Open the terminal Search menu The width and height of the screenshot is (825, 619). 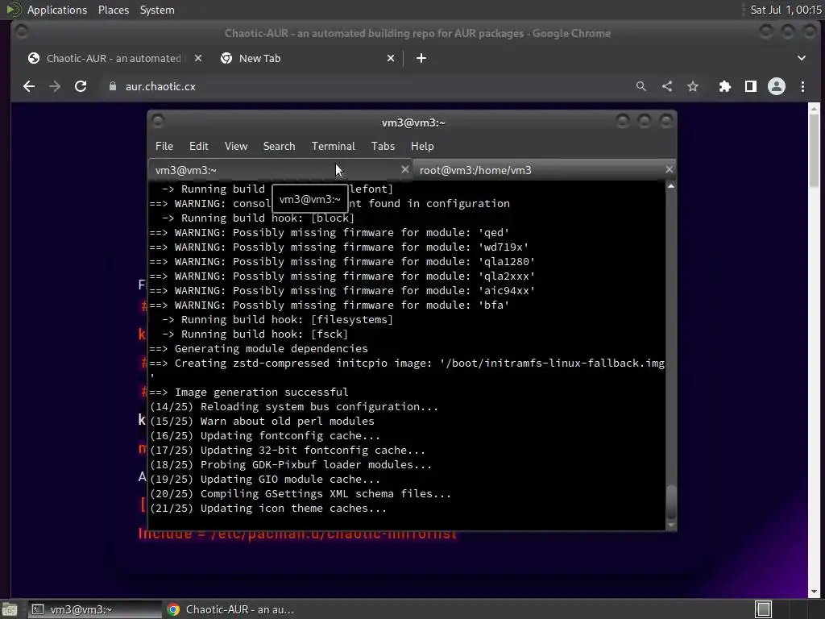tap(279, 146)
